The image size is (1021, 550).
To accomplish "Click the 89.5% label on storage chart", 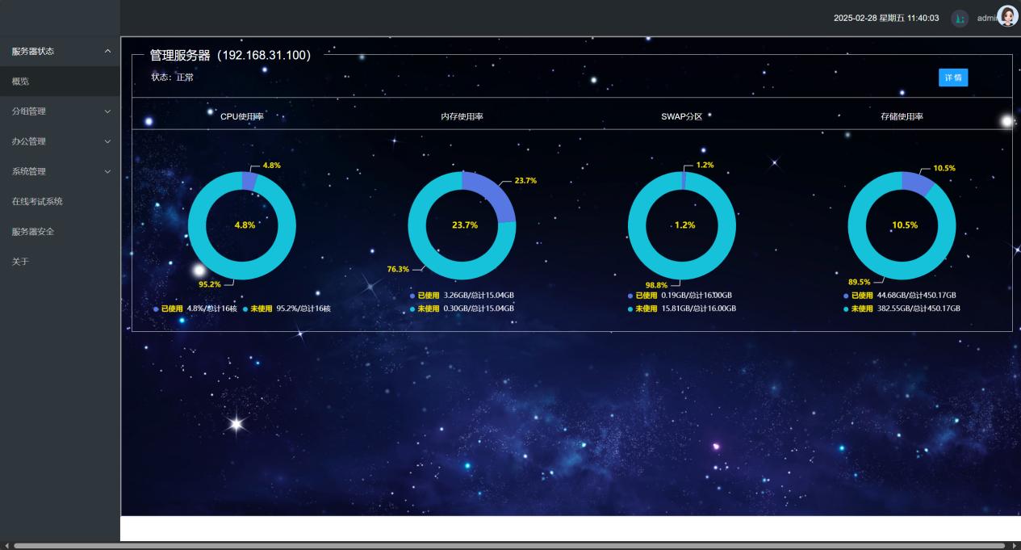I will (860, 282).
